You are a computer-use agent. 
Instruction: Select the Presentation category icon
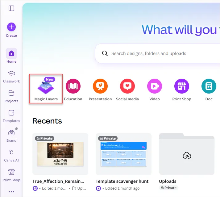(x=100, y=86)
